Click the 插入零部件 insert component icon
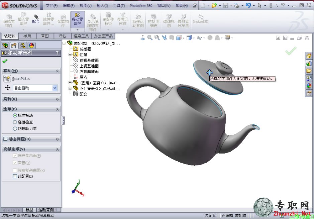 23,19
